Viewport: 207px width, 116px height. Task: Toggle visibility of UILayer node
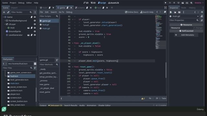[35, 24]
